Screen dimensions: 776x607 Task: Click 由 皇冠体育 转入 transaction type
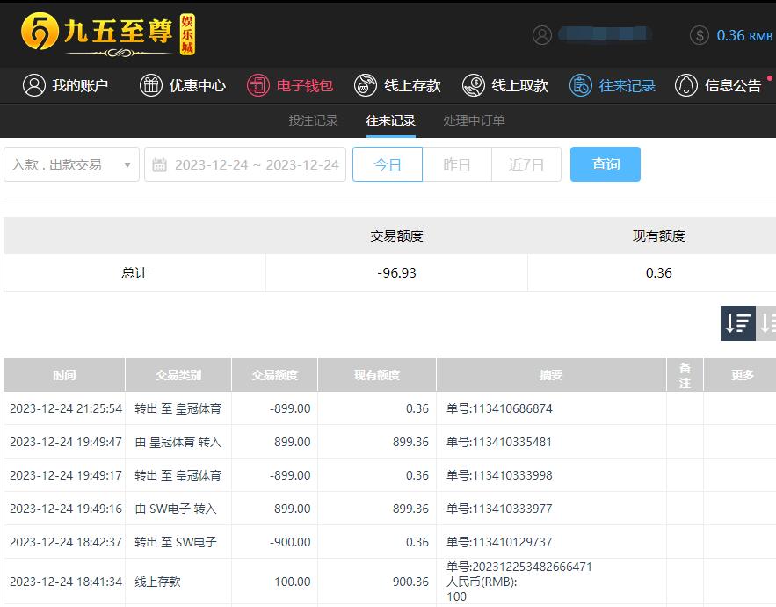click(x=178, y=442)
